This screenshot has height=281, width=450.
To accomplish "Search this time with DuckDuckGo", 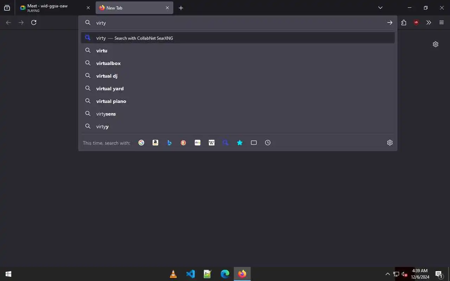I will click(x=184, y=143).
